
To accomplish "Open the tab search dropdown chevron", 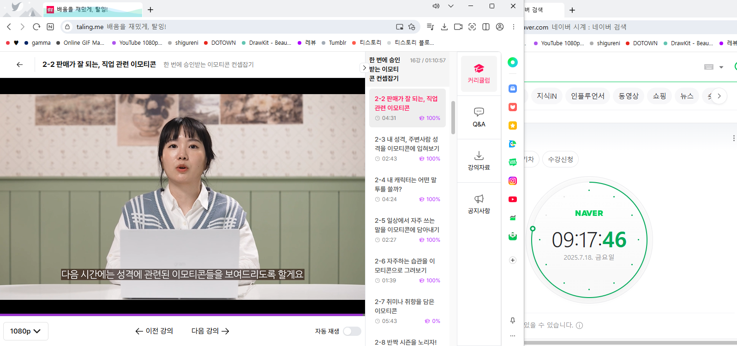I will click(x=451, y=6).
